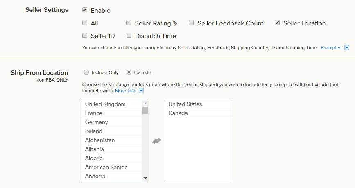Select the Exclude radio button

(x=129, y=72)
